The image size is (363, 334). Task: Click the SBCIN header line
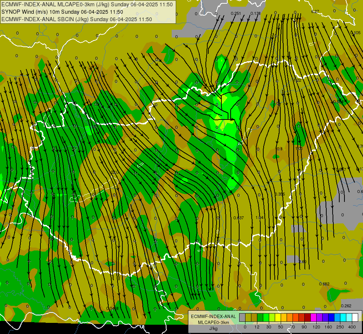77,19
